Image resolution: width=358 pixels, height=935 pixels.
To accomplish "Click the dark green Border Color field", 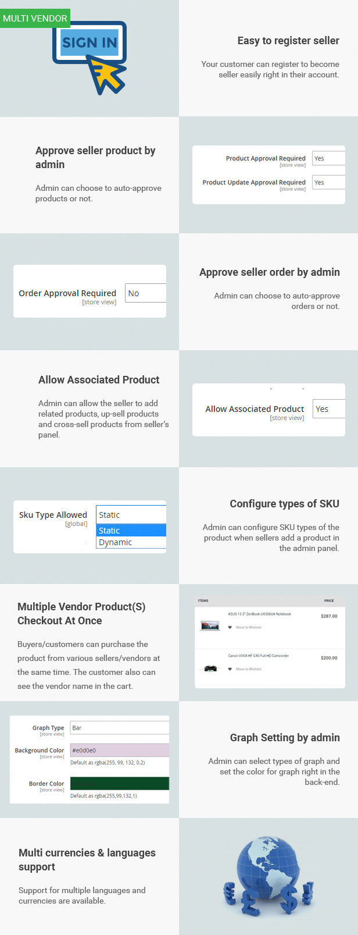I will (119, 784).
